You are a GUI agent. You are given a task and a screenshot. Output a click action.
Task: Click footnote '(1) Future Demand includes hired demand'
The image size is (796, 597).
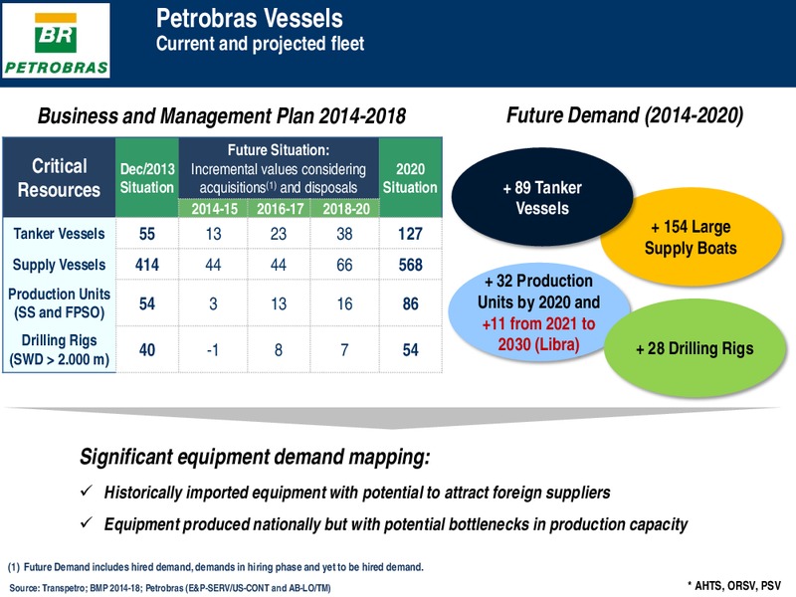215,566
